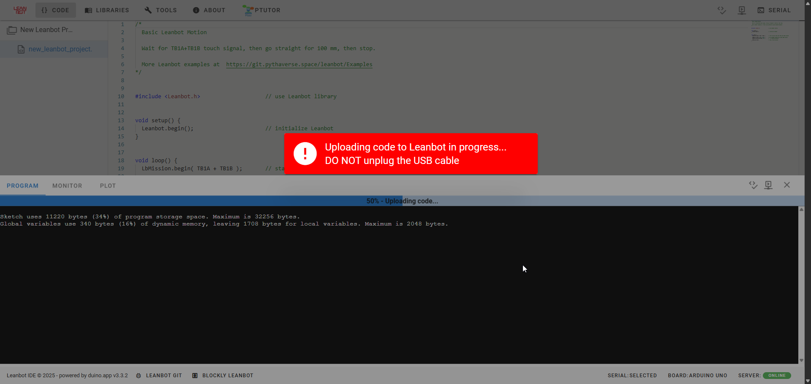Switch to the Monitor tab
Viewport: 811px width, 384px height.
pyautogui.click(x=67, y=186)
